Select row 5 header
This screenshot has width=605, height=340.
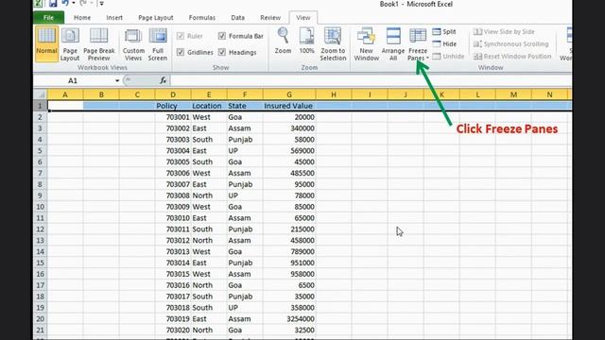[x=40, y=151]
